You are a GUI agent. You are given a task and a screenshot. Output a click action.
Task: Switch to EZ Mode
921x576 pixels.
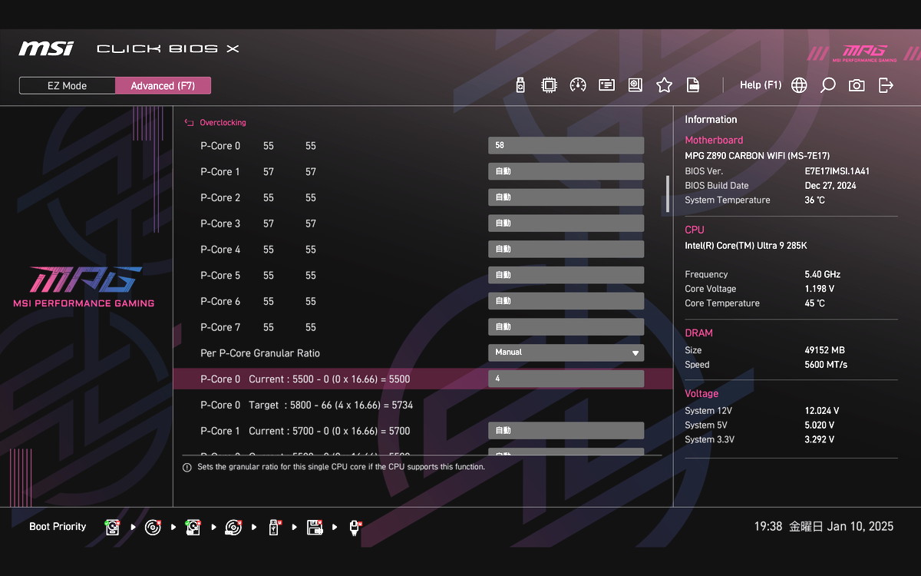tap(68, 86)
